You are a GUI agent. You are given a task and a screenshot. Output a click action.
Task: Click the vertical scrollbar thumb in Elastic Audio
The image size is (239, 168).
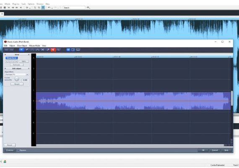tap(232, 98)
